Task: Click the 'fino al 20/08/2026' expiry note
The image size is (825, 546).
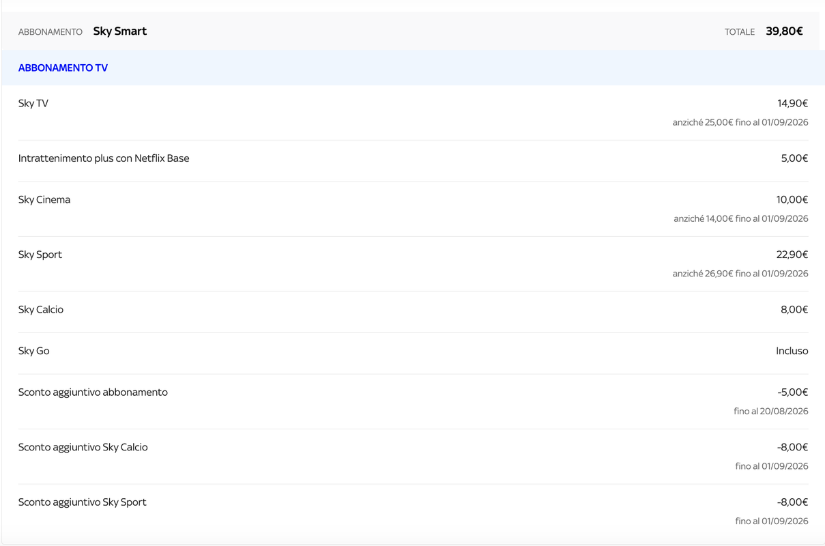Action: (771, 412)
